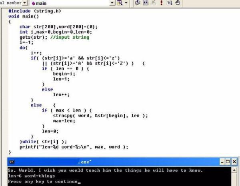Minimize the console window
240x186 pixels.
(222, 162)
